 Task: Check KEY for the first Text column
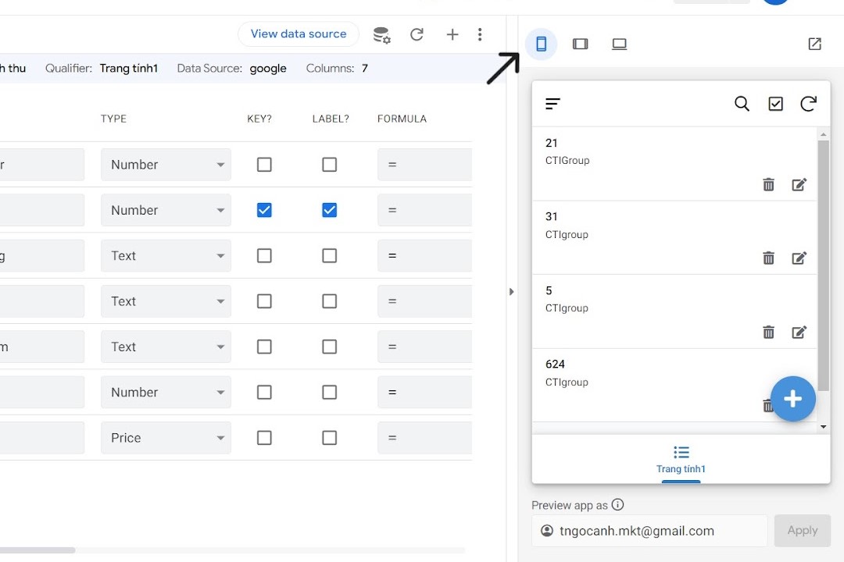pos(263,255)
